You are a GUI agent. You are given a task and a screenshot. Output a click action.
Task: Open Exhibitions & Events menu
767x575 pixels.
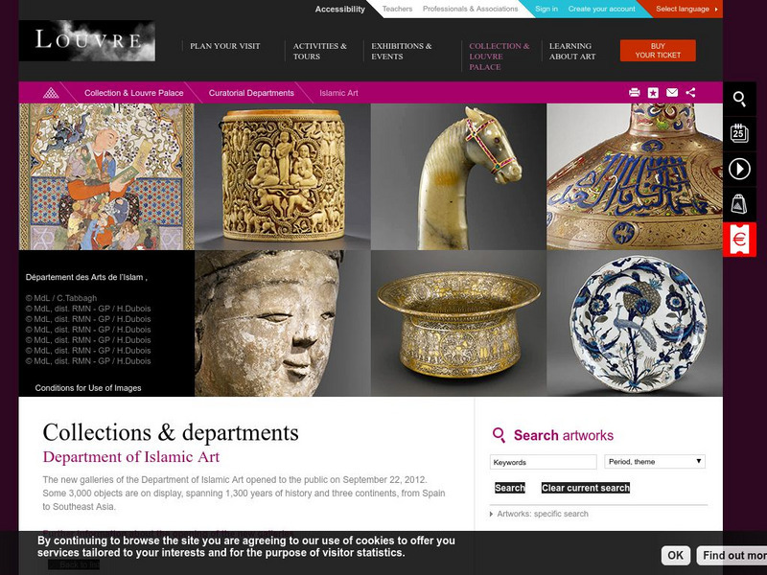point(401,51)
